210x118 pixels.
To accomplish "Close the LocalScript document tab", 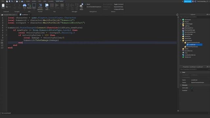I will 29,14.
